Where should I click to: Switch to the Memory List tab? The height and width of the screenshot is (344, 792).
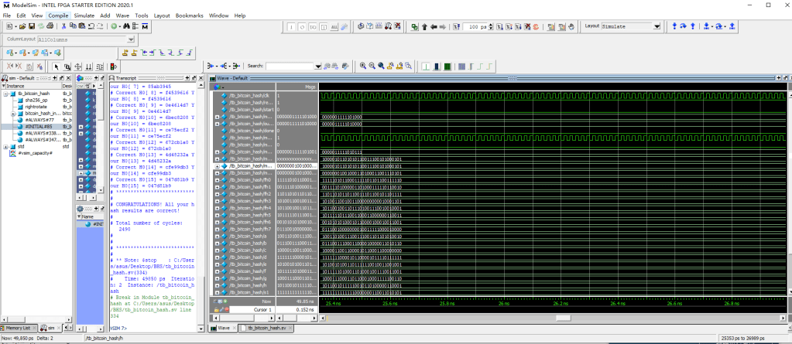click(x=19, y=328)
